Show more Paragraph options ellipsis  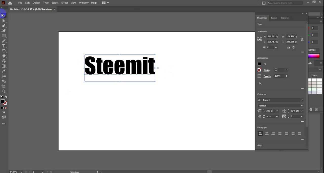click(302, 139)
